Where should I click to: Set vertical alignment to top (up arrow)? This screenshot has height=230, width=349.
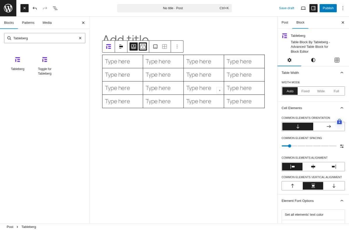click(x=292, y=186)
